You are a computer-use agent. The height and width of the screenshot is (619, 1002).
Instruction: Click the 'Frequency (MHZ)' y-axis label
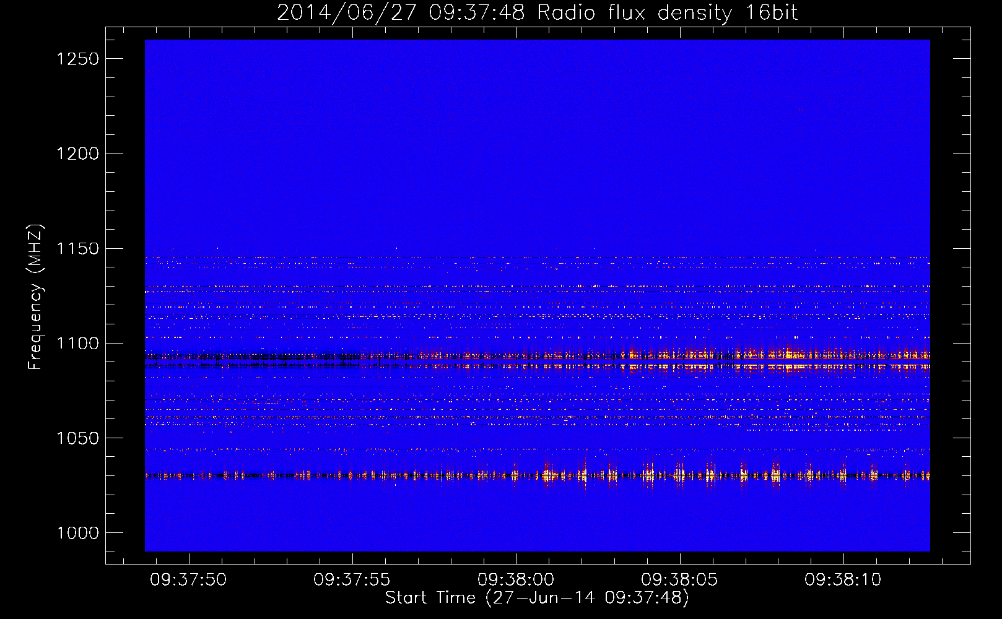(x=35, y=297)
